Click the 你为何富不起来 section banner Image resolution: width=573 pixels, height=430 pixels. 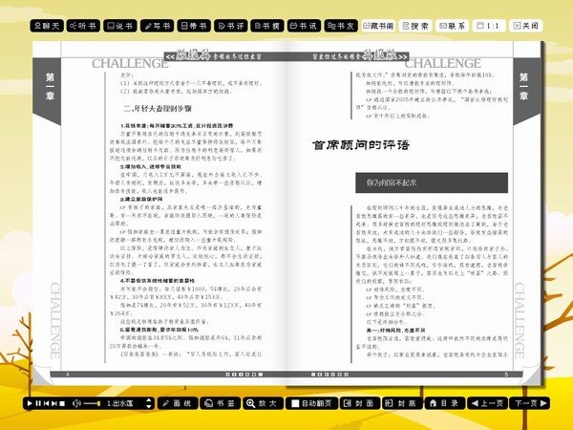pos(432,183)
